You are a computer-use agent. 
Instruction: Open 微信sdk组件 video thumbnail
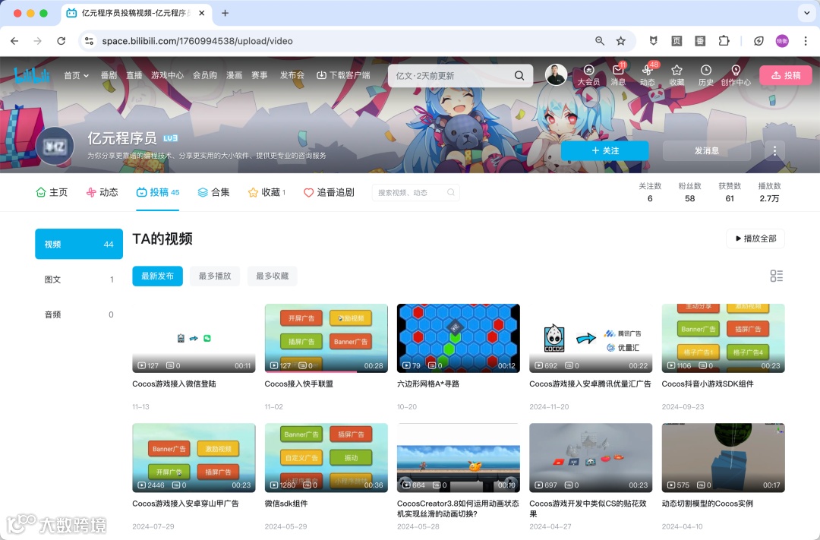[x=326, y=458]
